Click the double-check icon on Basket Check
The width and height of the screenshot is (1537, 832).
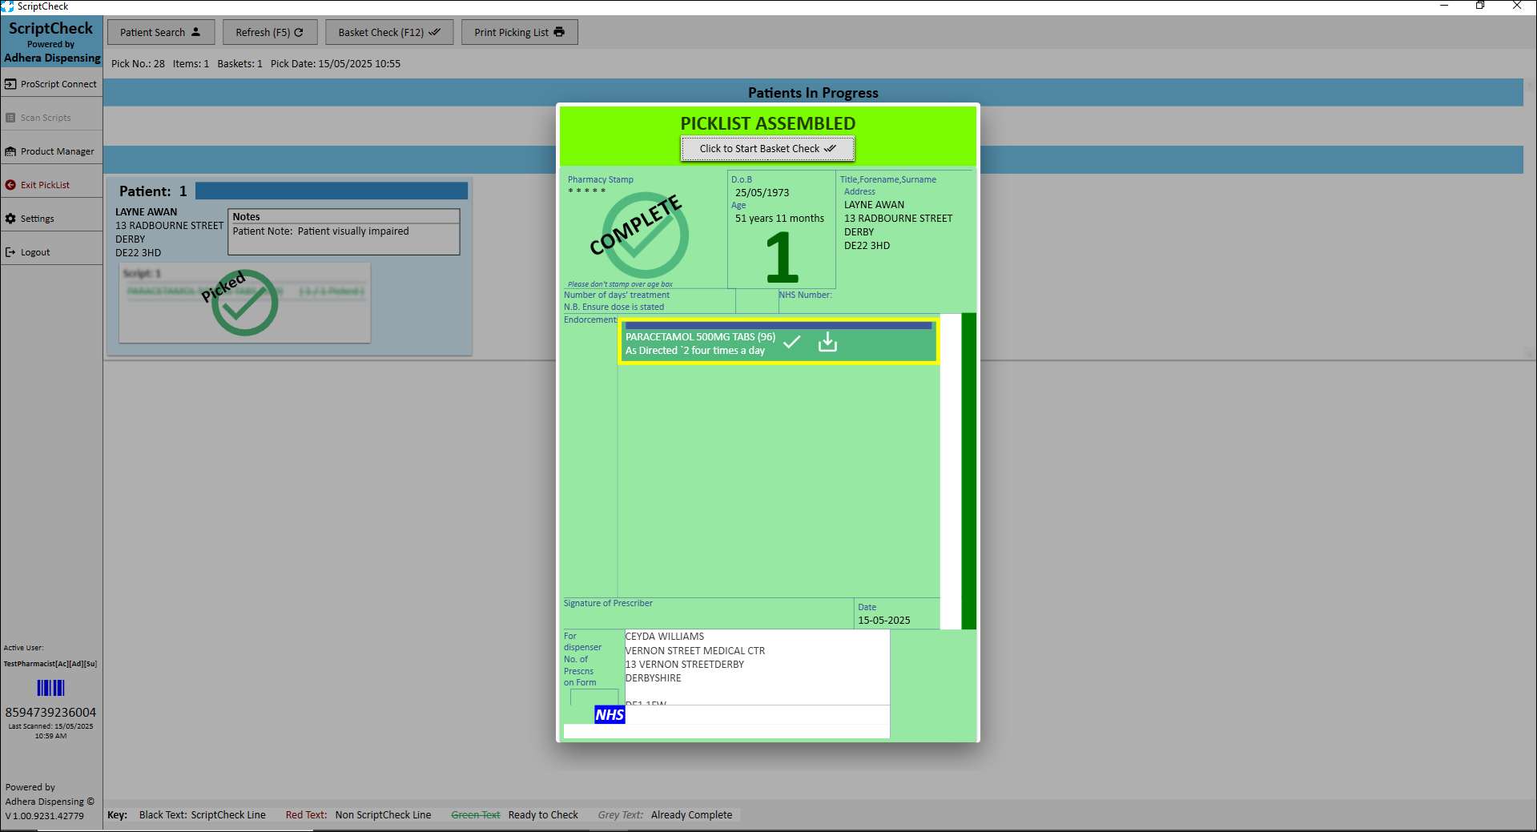click(434, 32)
